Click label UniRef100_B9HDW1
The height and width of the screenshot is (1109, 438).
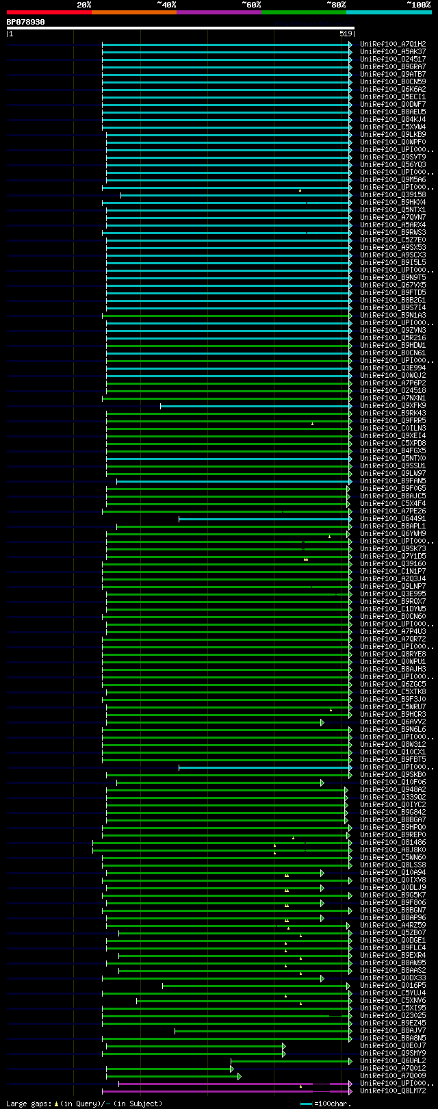tap(394, 346)
